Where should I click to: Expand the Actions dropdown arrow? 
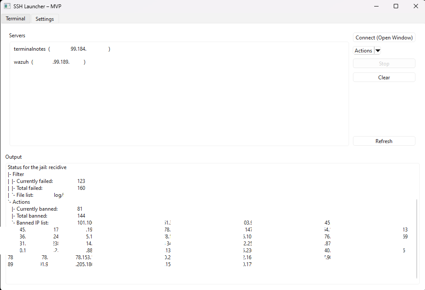378,51
